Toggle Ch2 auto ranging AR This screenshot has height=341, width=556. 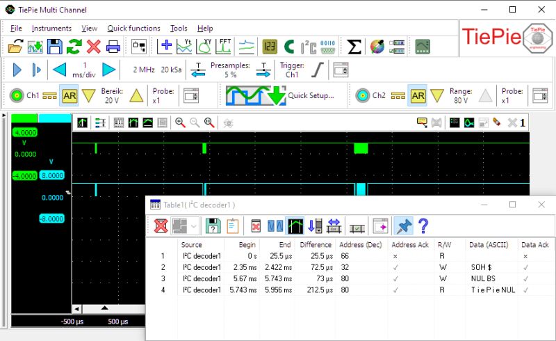click(x=418, y=95)
